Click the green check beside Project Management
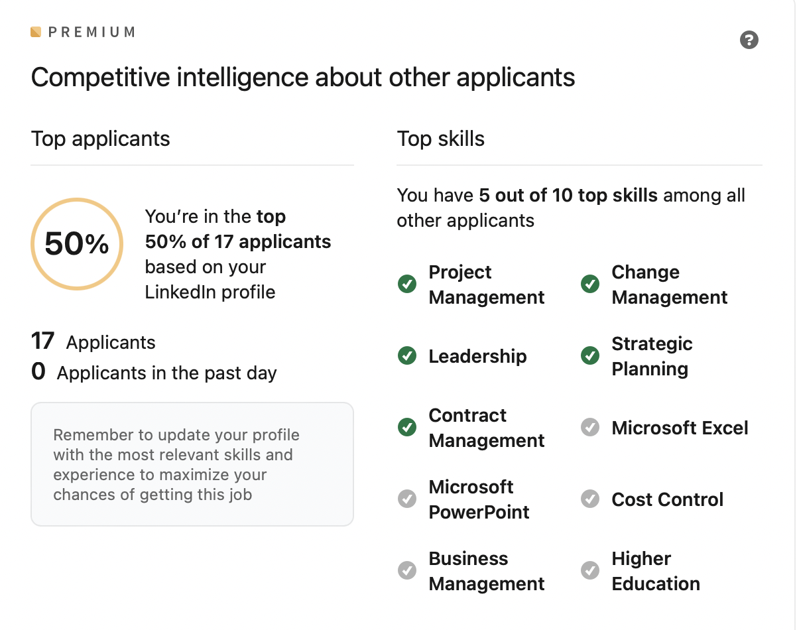The width and height of the screenshot is (797, 630). click(406, 284)
